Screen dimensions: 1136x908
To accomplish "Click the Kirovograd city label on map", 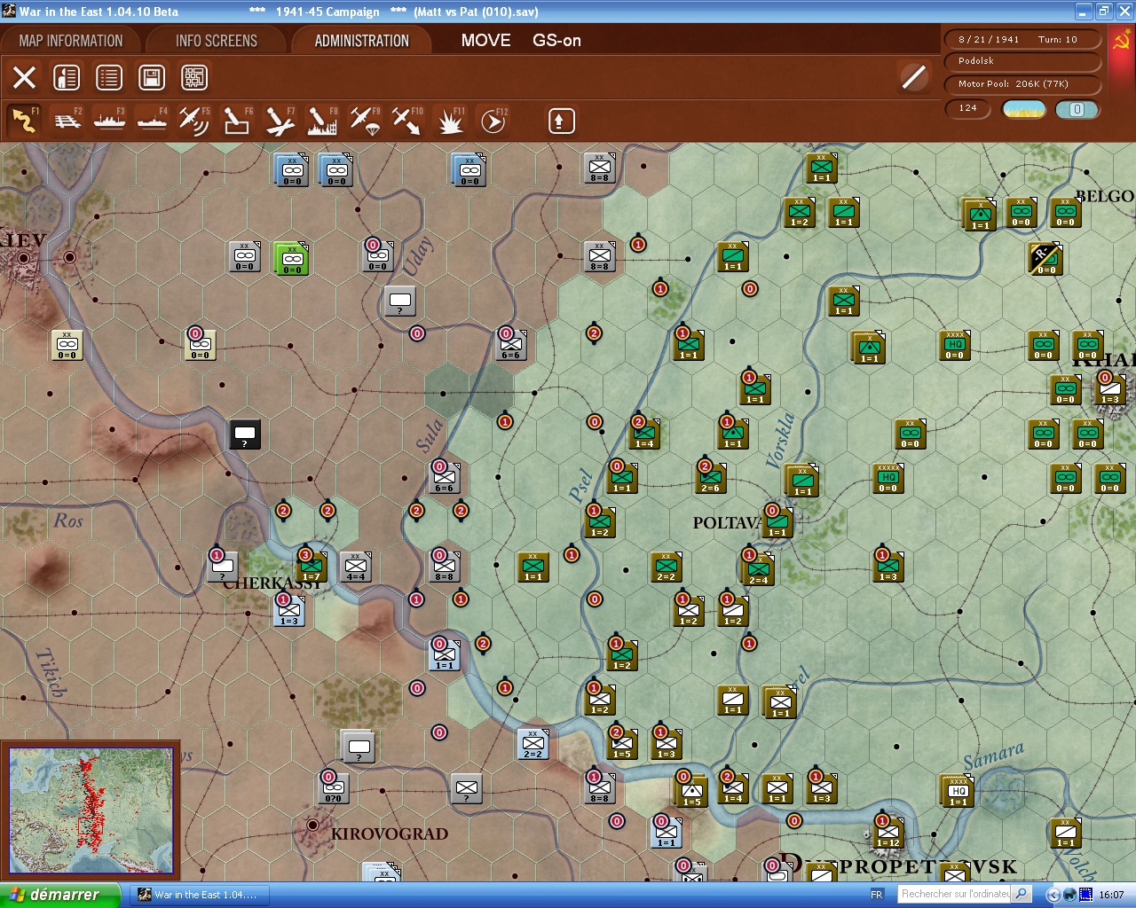I will [x=390, y=834].
